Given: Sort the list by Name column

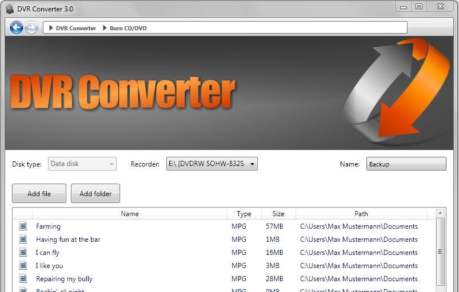Looking at the screenshot, I should pos(130,214).
